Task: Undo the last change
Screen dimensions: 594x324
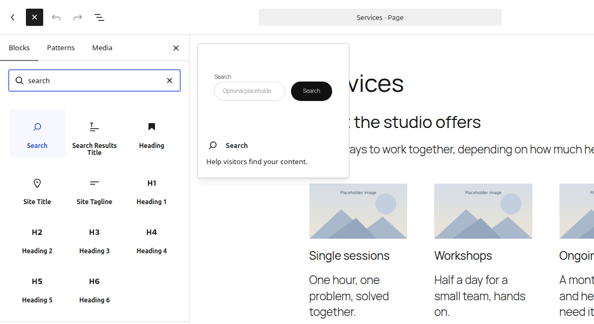Action: [56, 17]
